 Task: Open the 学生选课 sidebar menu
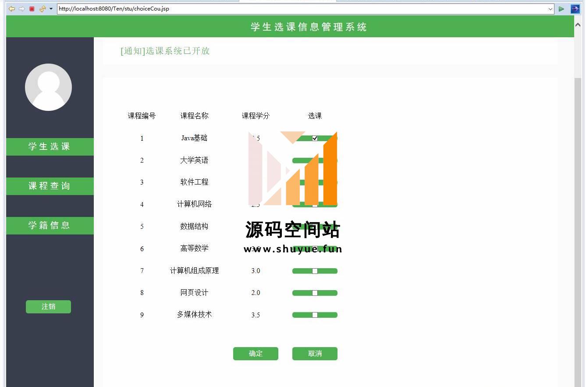click(x=50, y=147)
